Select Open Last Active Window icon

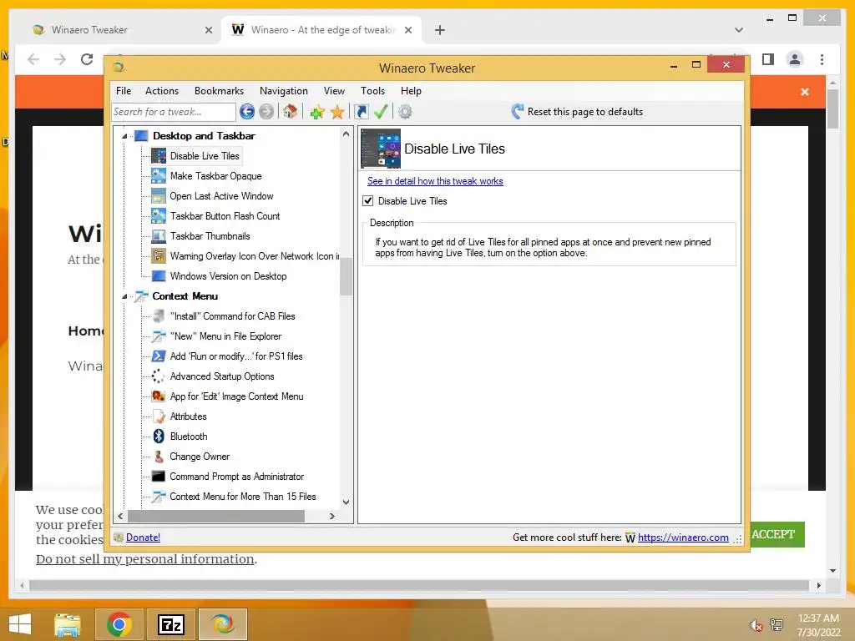coord(159,195)
